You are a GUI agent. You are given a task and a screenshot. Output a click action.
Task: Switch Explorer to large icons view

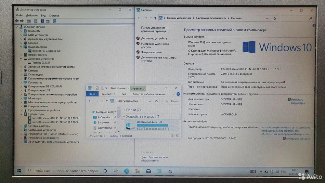[177, 136]
